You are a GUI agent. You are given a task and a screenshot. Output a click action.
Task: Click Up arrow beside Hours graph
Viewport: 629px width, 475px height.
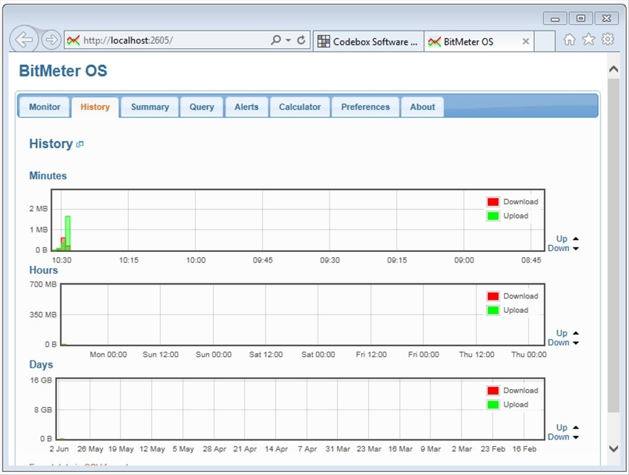576,333
